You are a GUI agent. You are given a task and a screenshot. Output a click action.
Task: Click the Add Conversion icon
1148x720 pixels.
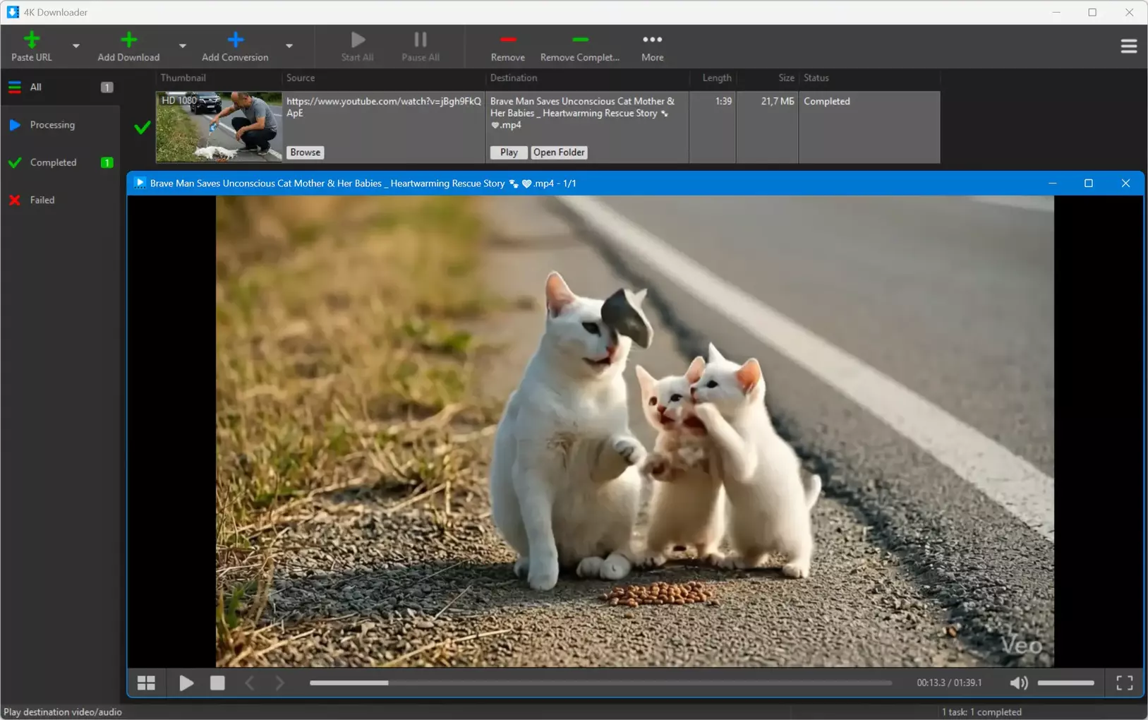pyautogui.click(x=235, y=40)
